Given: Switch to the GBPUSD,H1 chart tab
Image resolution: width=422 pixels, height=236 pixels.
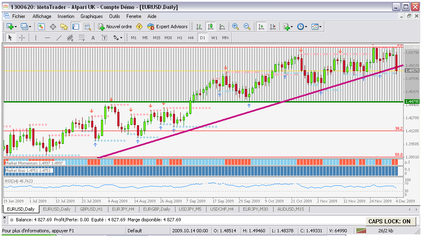Looking at the screenshot, I should click(x=91, y=209).
